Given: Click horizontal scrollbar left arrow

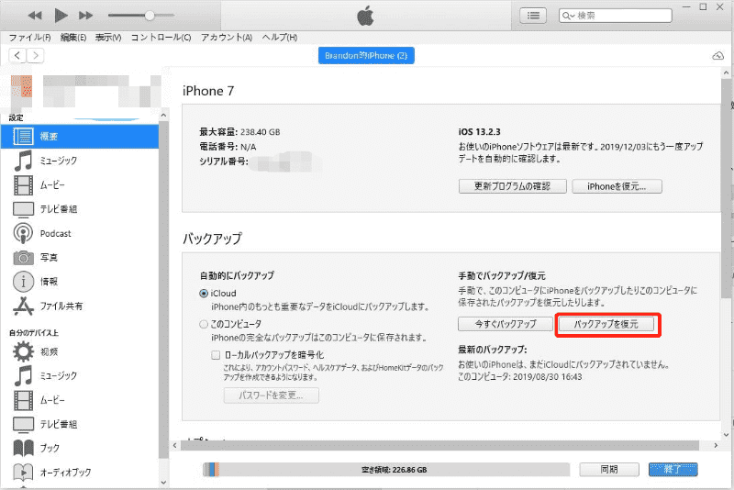Looking at the screenshot, I should pyautogui.click(x=175, y=446).
